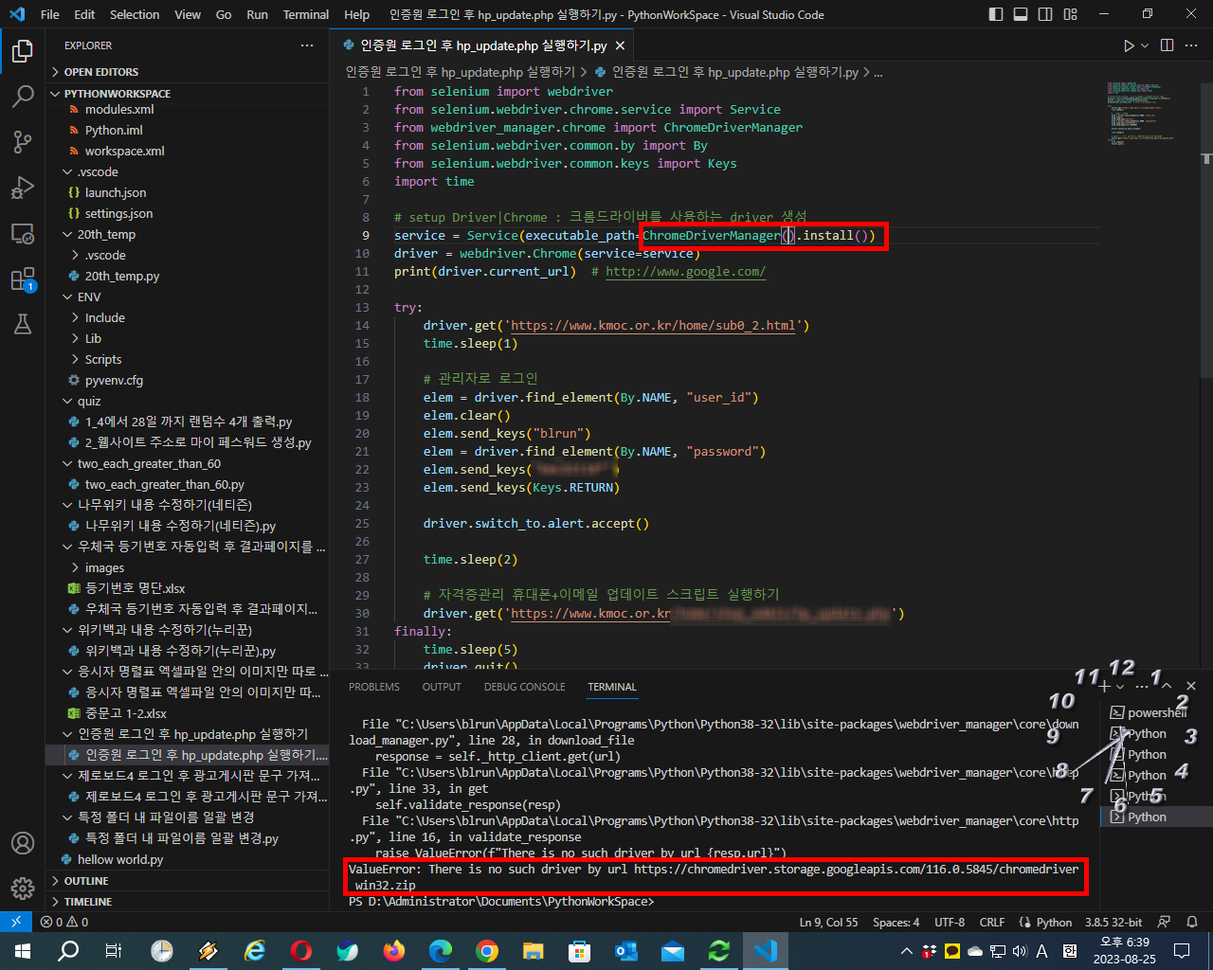Expand the Include folder under ENV
Viewport: 1213px width, 970px height.
click(x=104, y=317)
